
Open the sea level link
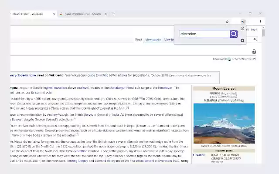pyautogui.click(x=82, y=88)
